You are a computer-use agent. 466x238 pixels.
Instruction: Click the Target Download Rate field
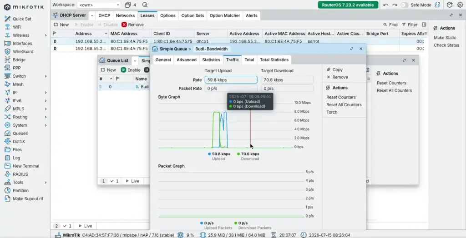click(287, 80)
